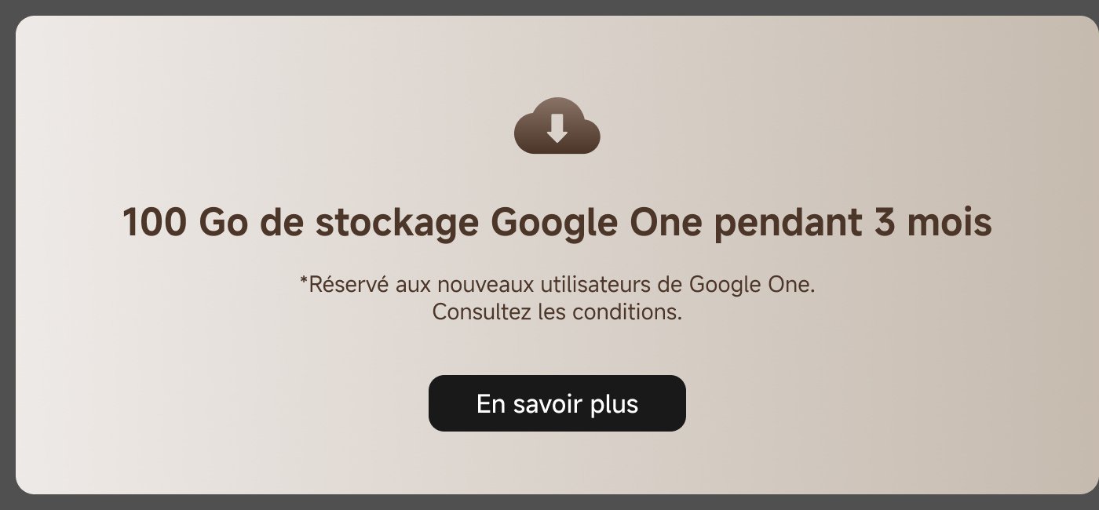Click the white arrow inside the cloud
1099x510 pixels.
(x=557, y=128)
